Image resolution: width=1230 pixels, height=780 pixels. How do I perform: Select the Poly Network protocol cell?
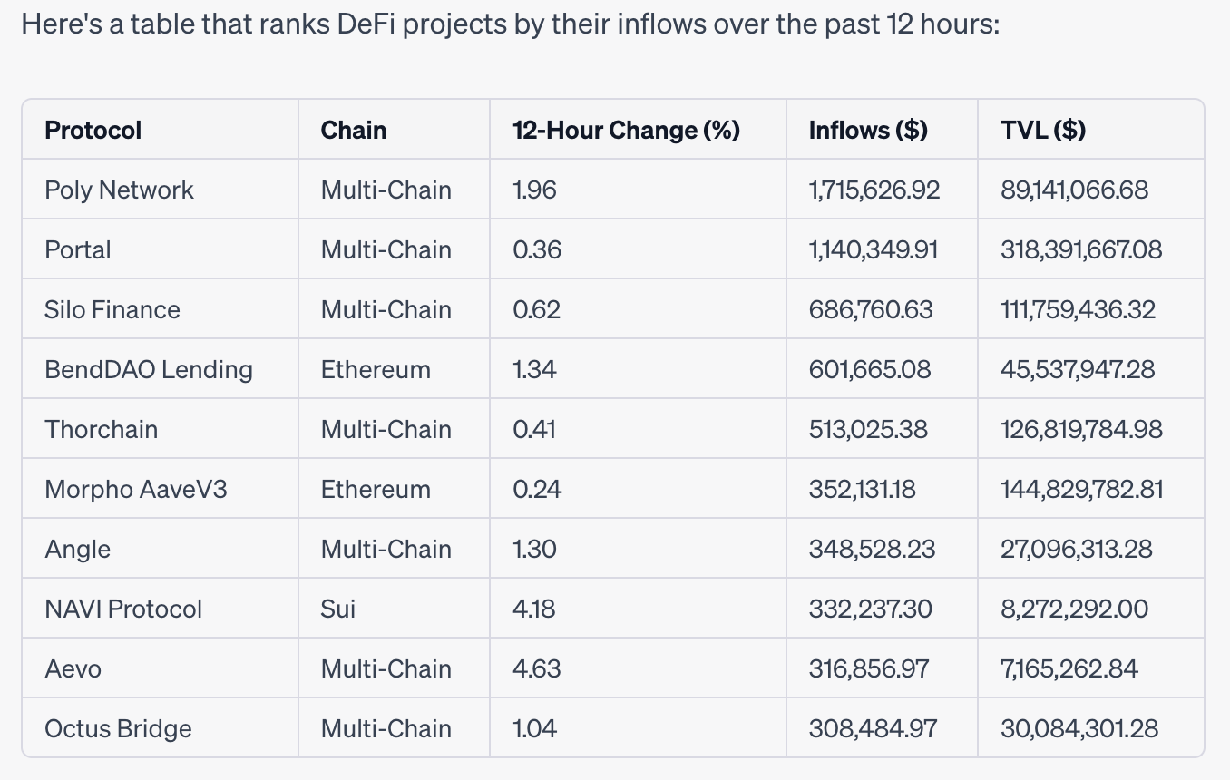120,190
